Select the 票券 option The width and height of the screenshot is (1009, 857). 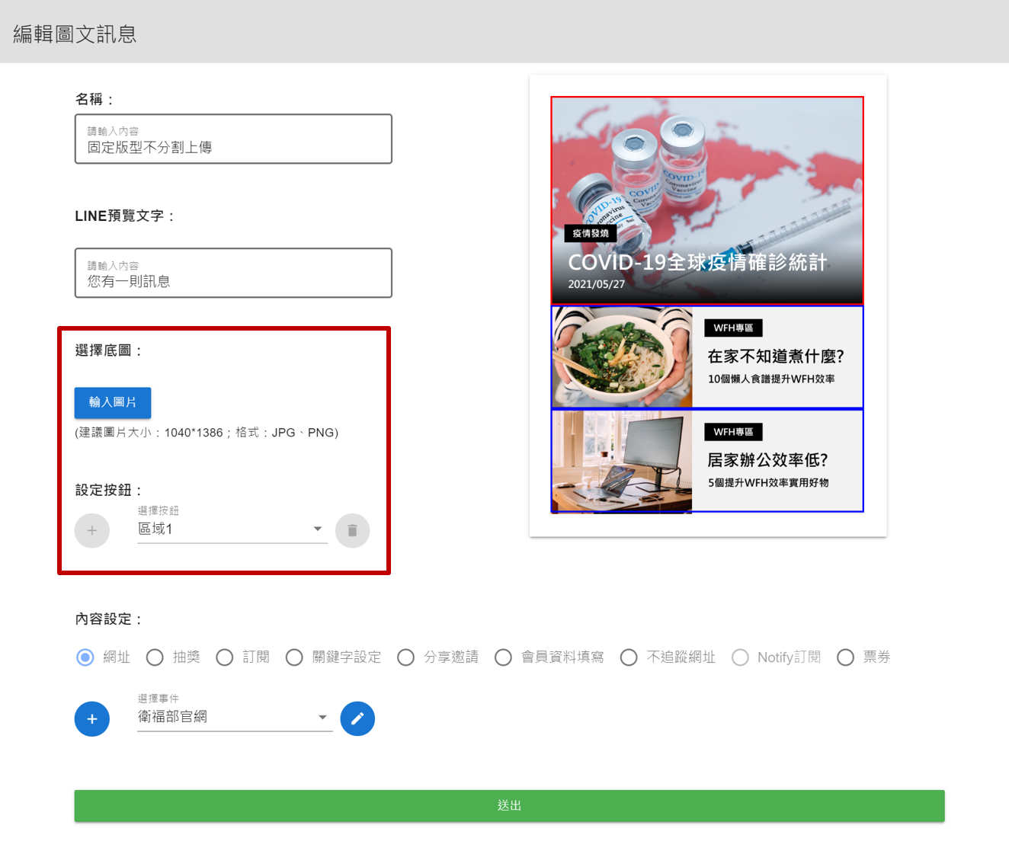point(845,657)
